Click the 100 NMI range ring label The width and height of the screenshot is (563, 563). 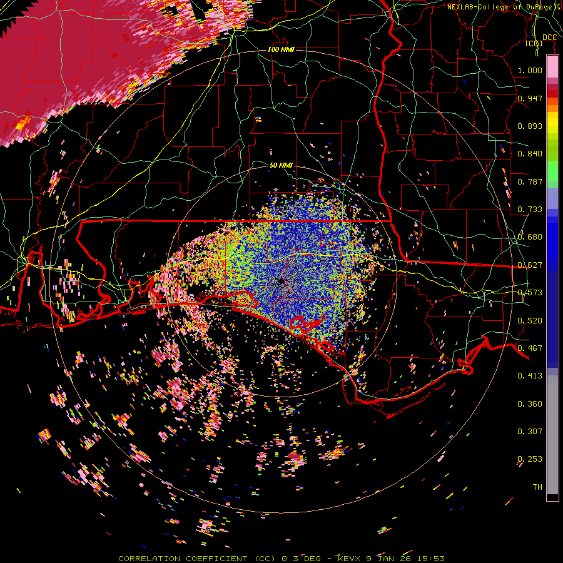(281, 49)
